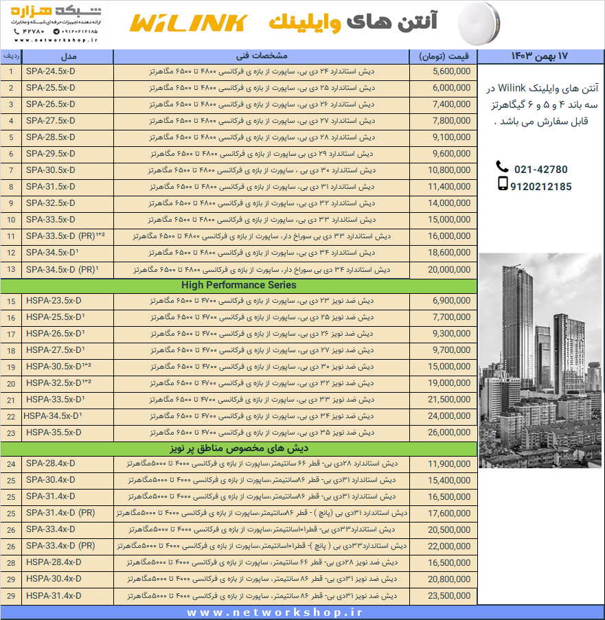The height and width of the screenshot is (620, 605).
Task: Click the price 7,800,000
Action: [x=452, y=121]
